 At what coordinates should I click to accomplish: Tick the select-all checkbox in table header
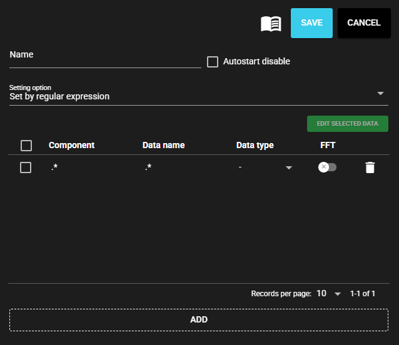click(x=26, y=146)
